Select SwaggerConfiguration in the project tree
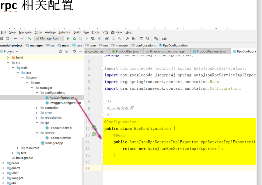Screen dimensions: 262x185 click(x=65, y=102)
